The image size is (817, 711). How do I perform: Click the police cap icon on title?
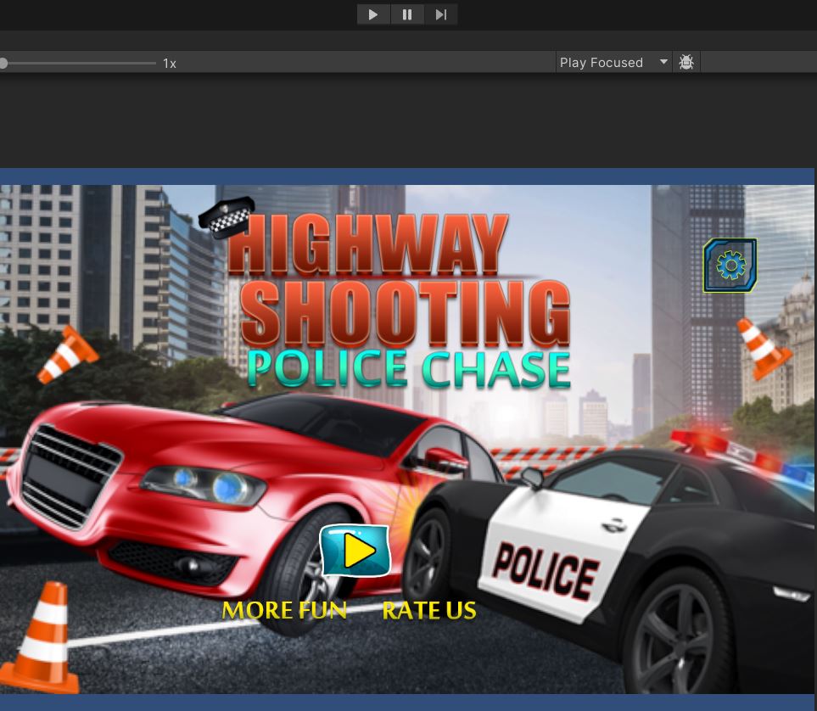point(227,217)
